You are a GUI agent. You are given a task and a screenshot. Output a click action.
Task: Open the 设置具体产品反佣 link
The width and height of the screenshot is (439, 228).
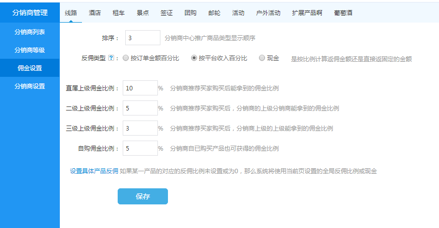click(x=94, y=171)
